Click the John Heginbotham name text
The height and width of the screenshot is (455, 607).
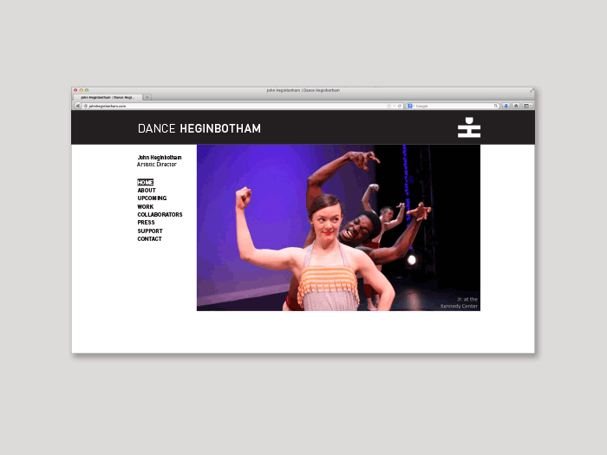coord(159,158)
